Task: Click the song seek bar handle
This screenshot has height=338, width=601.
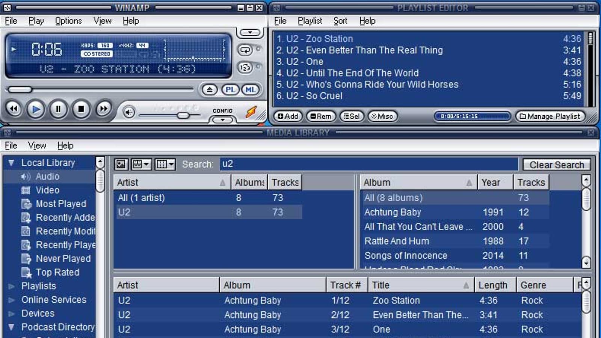Action: click(20, 90)
